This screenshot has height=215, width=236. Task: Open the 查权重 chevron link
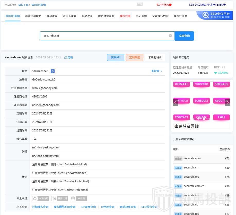click(156, 71)
